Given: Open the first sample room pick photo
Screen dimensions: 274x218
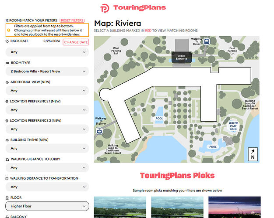Looking at the screenshot, I should 120,207.
